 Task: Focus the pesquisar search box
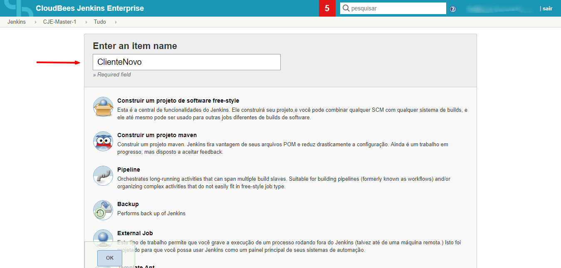pyautogui.click(x=397, y=8)
